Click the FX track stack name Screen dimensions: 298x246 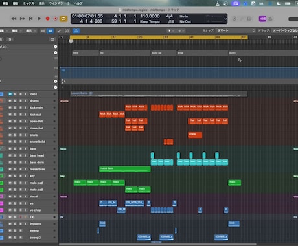(x=32, y=217)
